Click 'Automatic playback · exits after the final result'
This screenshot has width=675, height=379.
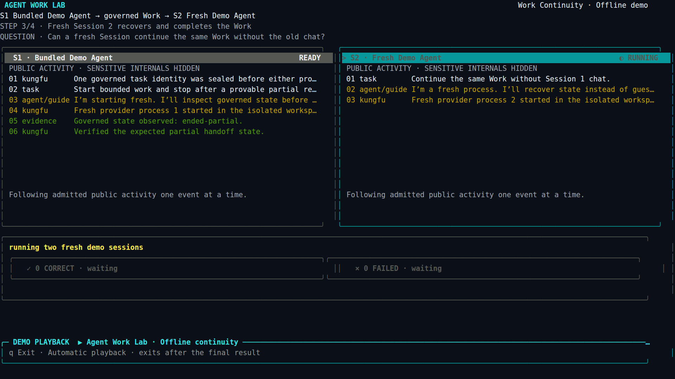(x=154, y=353)
